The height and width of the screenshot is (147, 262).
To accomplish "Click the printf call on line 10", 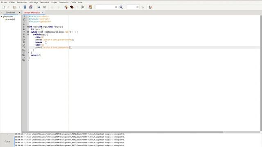I will pyautogui.click(x=54, y=40).
